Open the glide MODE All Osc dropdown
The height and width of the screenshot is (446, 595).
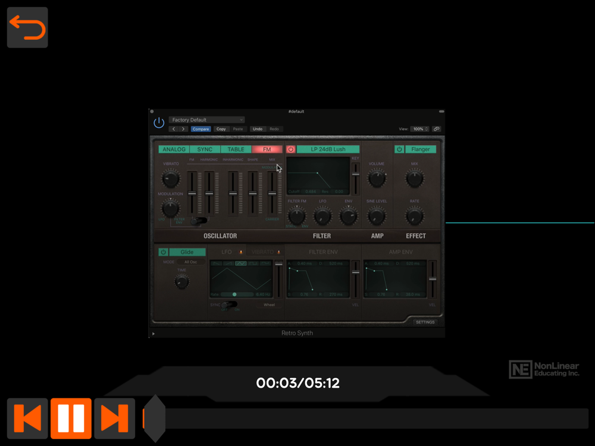tap(191, 262)
